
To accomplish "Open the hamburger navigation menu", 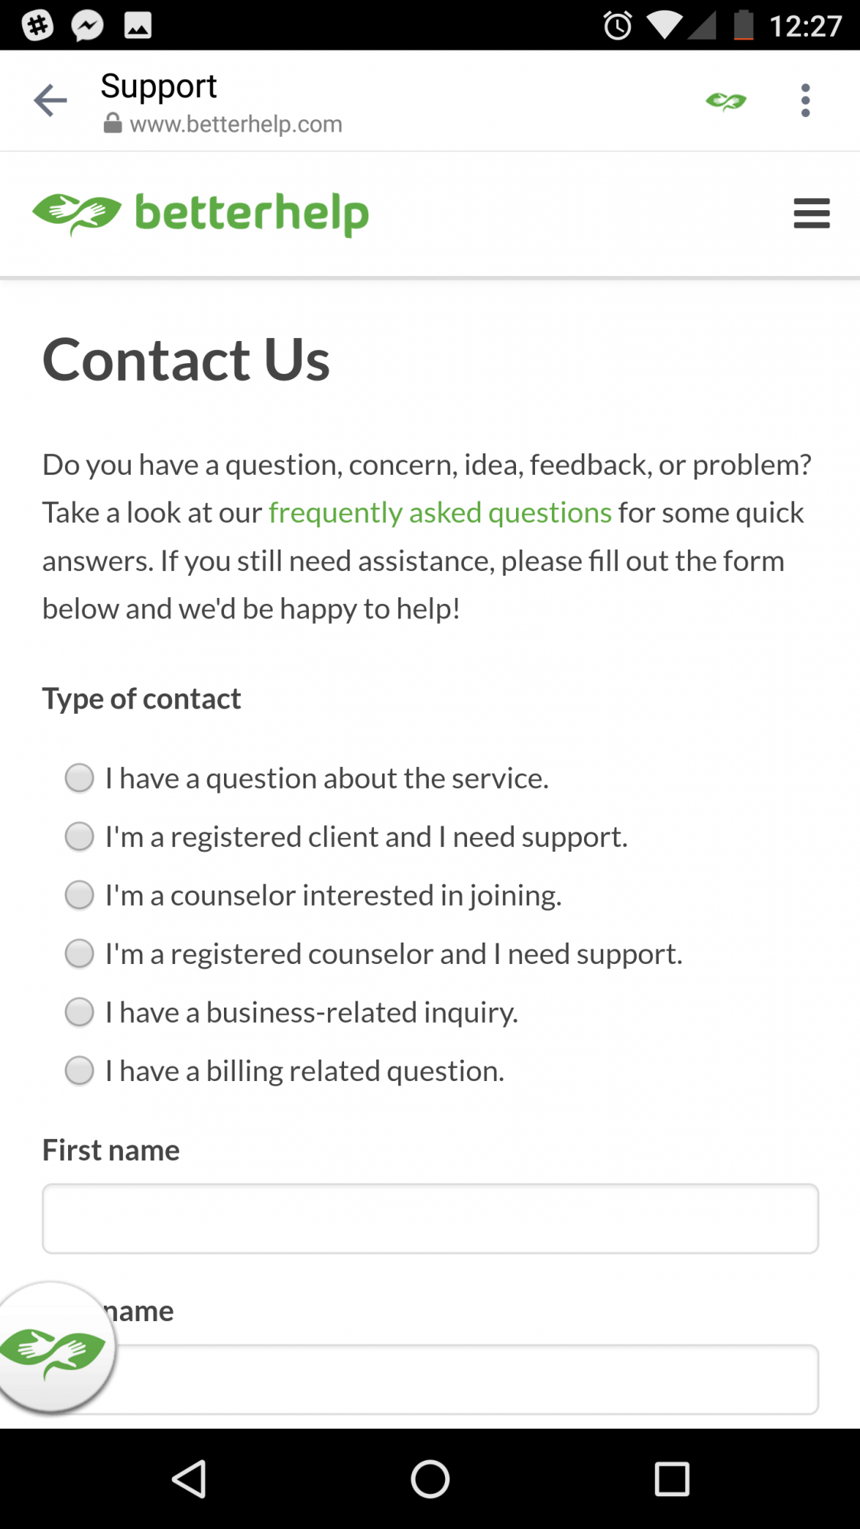I will (x=811, y=213).
